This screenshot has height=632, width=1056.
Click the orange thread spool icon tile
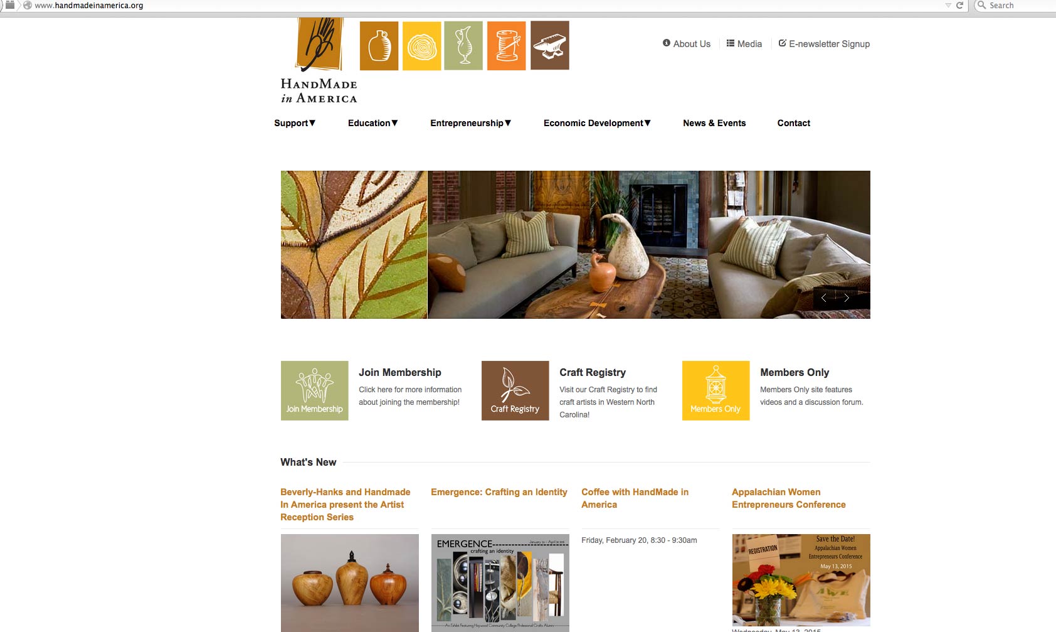[x=507, y=46]
